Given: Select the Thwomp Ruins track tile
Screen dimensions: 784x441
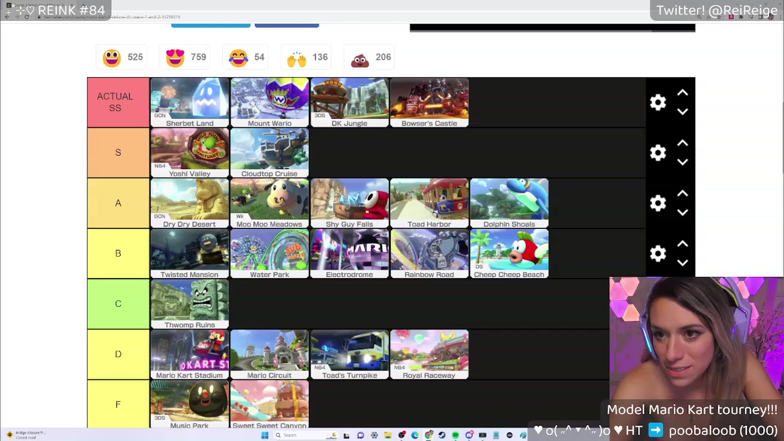Looking at the screenshot, I should point(189,304).
